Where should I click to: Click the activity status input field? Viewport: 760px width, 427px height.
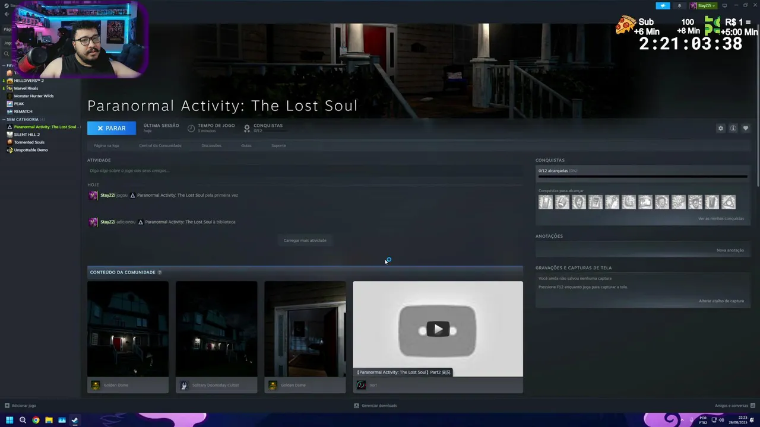coord(305,171)
